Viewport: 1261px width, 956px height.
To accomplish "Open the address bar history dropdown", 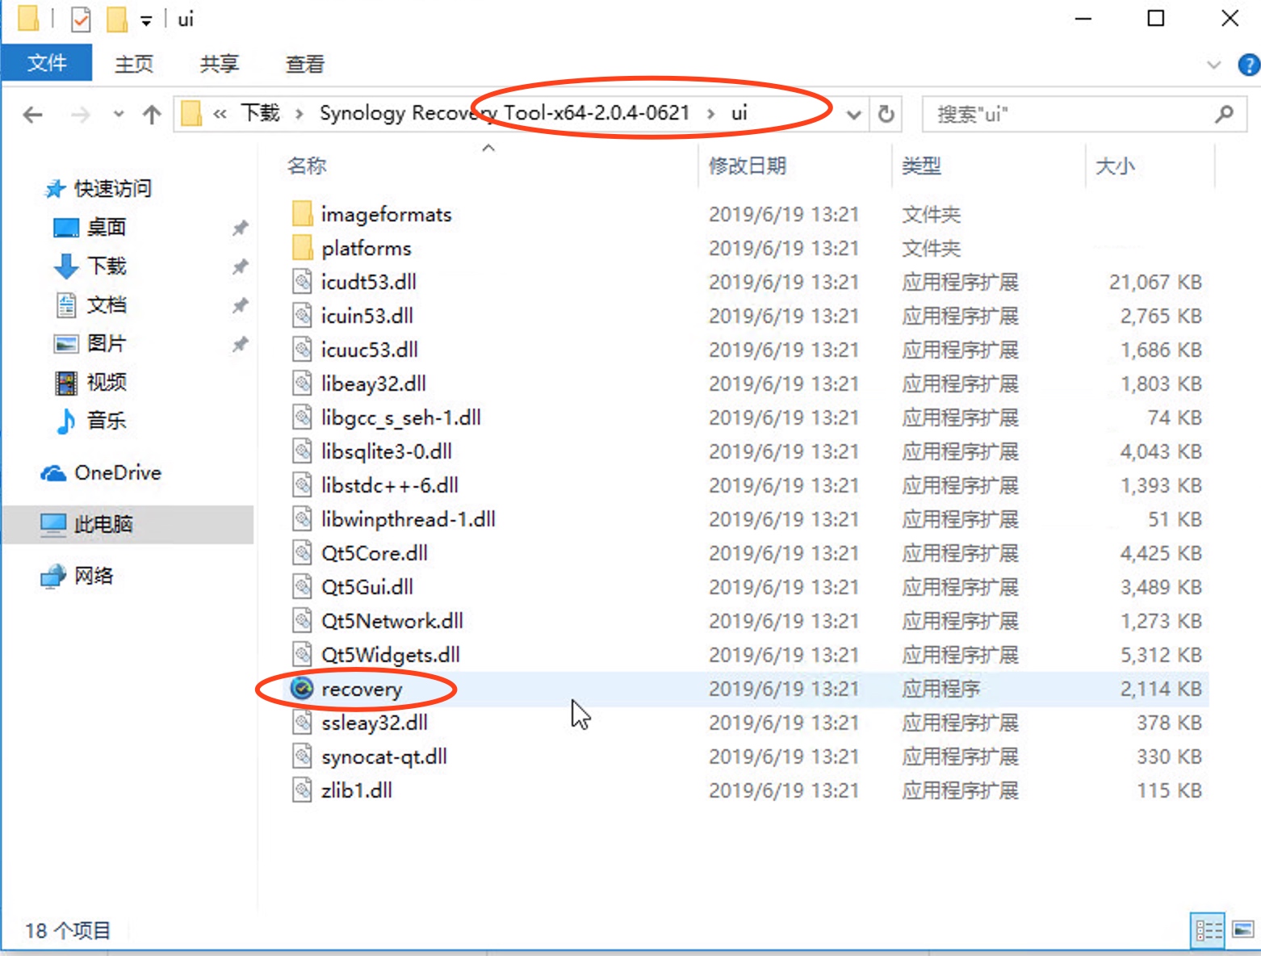I will pos(853,115).
